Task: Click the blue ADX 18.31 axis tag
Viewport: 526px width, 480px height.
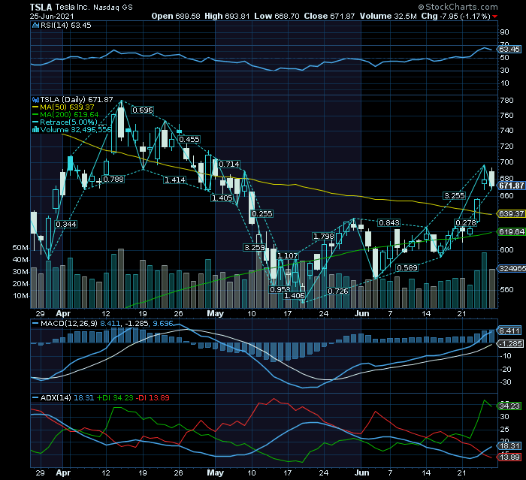Action: point(509,446)
